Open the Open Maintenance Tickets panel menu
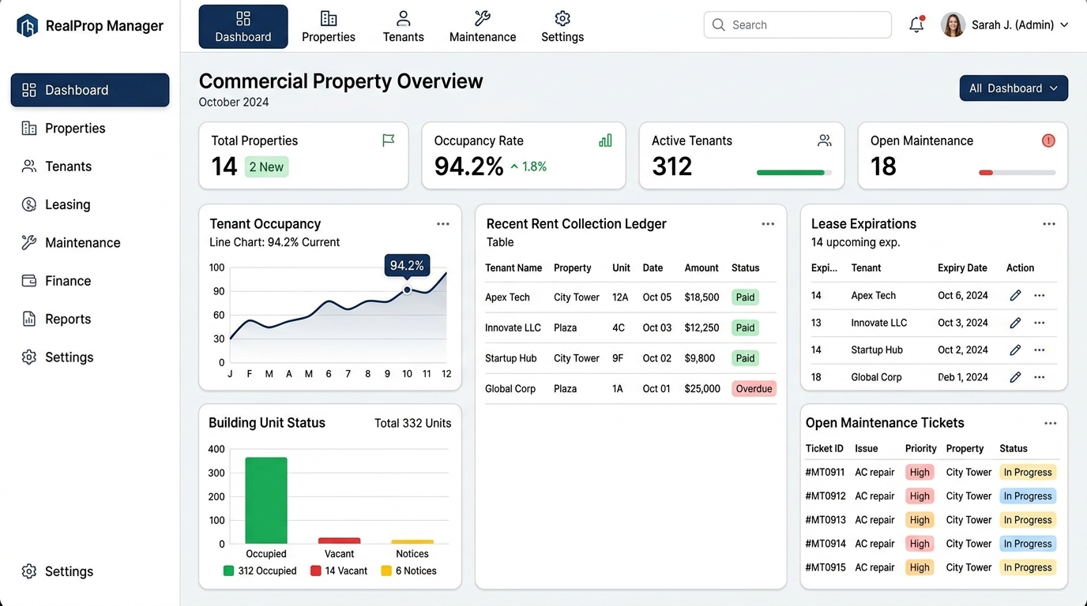 (x=1050, y=424)
